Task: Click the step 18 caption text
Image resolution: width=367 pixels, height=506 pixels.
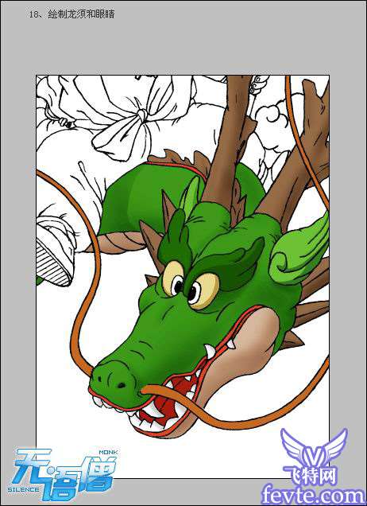Action: pos(71,14)
